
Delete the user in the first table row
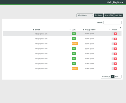[x=115, y=34]
